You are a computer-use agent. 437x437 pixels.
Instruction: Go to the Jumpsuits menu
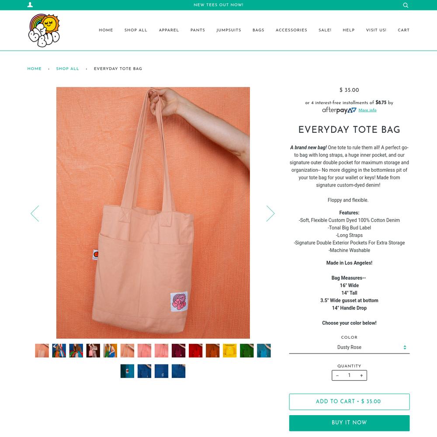[x=229, y=30]
